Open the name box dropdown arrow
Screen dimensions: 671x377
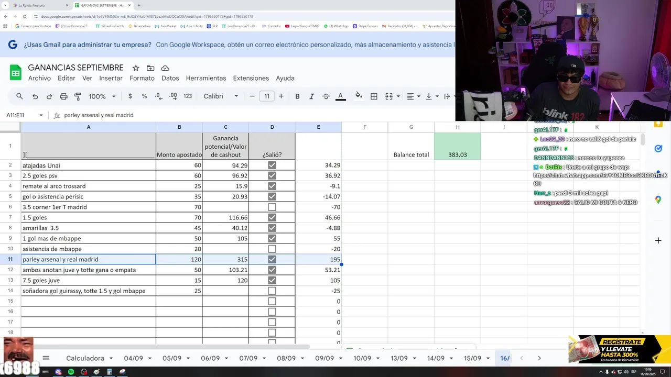point(40,115)
